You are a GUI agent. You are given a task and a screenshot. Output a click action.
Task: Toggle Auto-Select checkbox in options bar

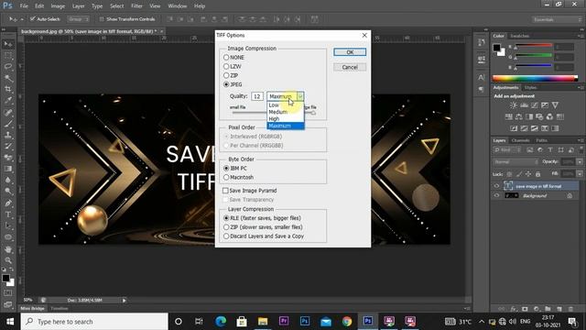click(33, 18)
